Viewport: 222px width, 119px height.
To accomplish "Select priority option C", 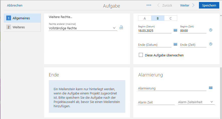I will click(x=171, y=18).
